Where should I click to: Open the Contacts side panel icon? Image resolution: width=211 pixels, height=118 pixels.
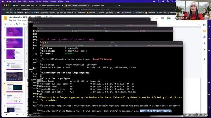[204, 43]
